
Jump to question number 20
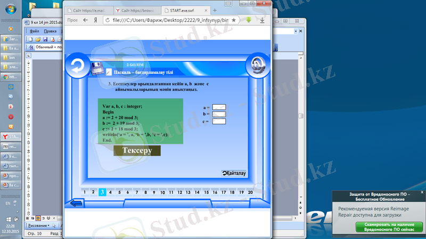pyautogui.click(x=250, y=192)
